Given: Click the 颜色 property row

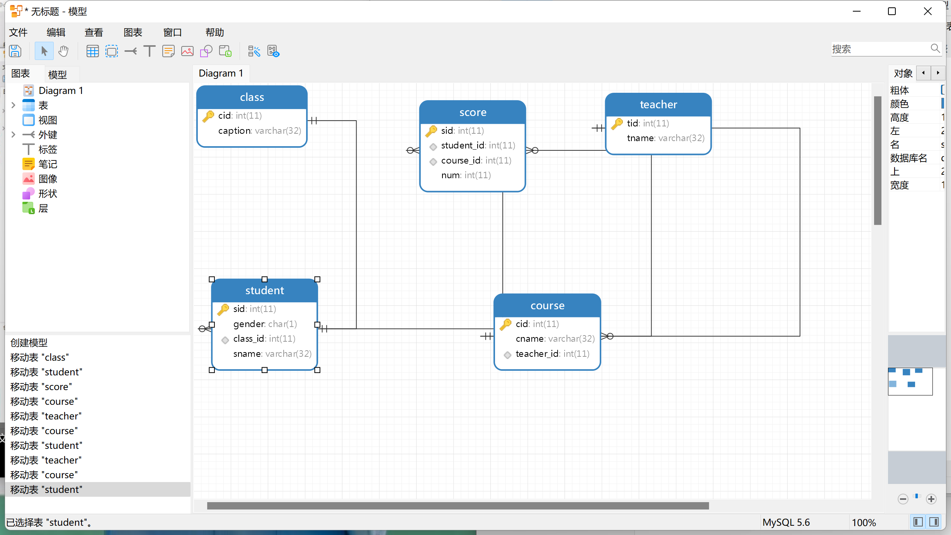Looking at the screenshot, I should pos(917,104).
